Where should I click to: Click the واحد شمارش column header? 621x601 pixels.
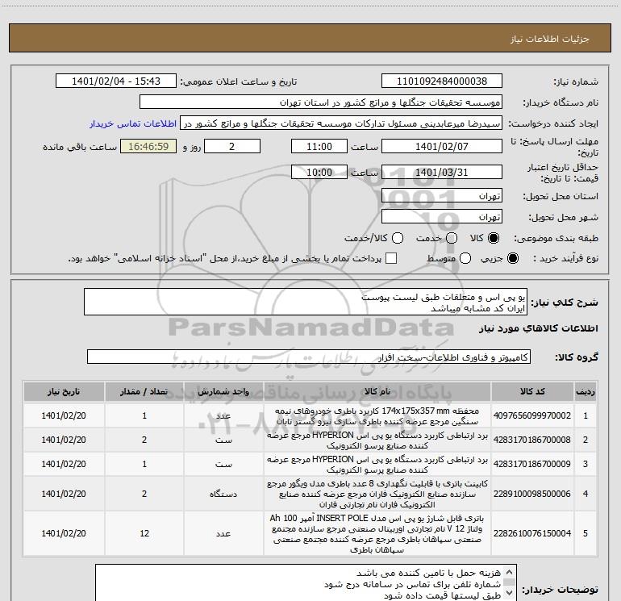tap(223, 392)
